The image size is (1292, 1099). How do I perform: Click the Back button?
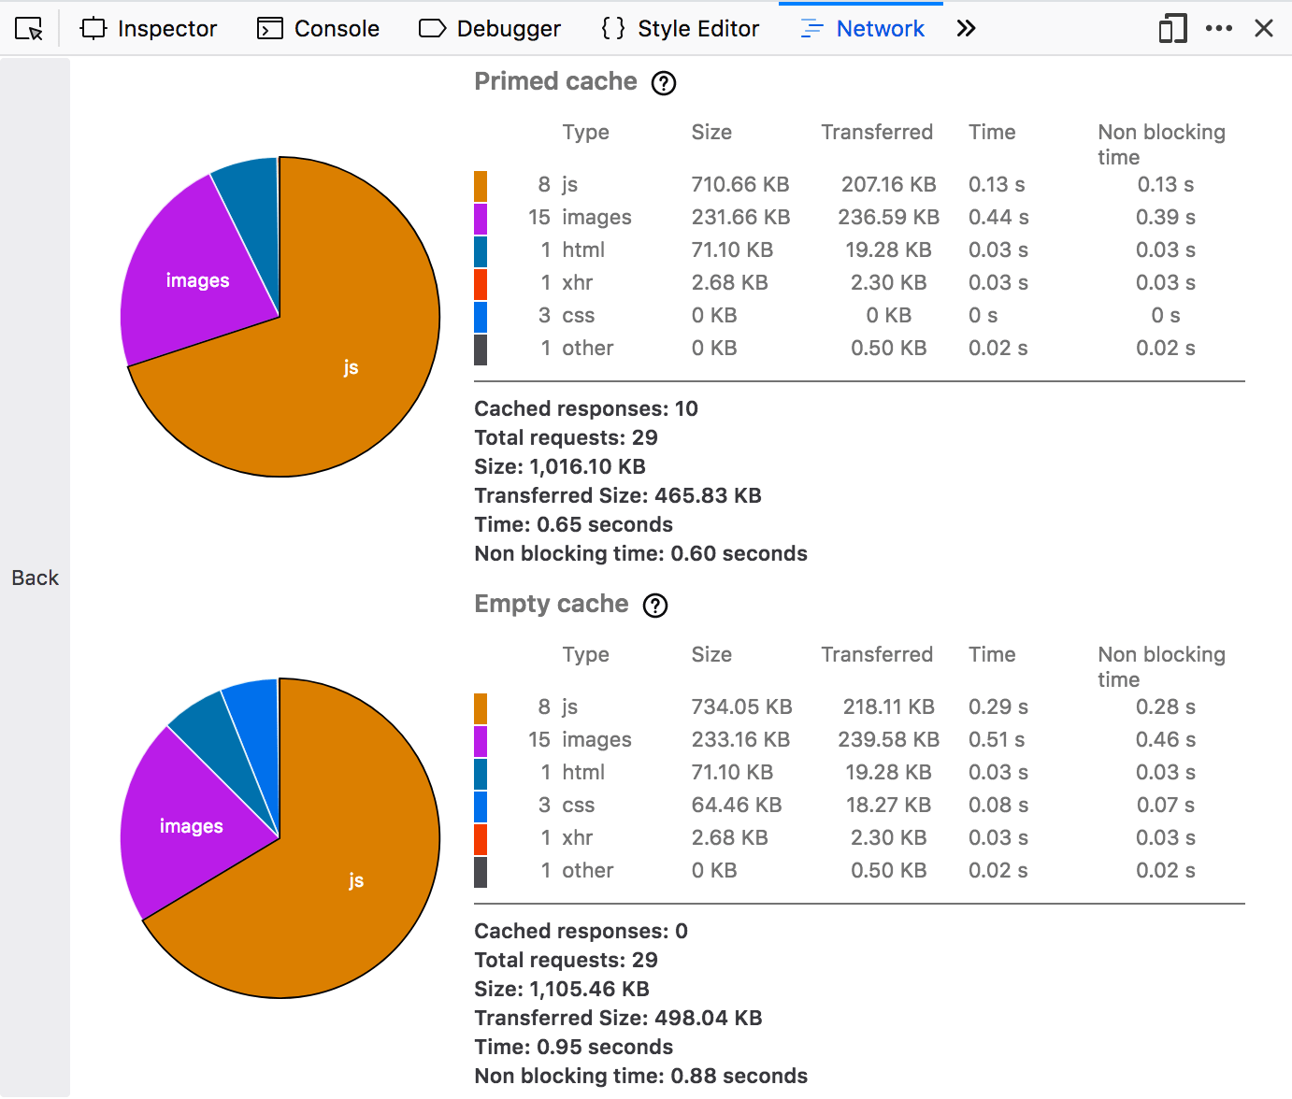(35, 578)
